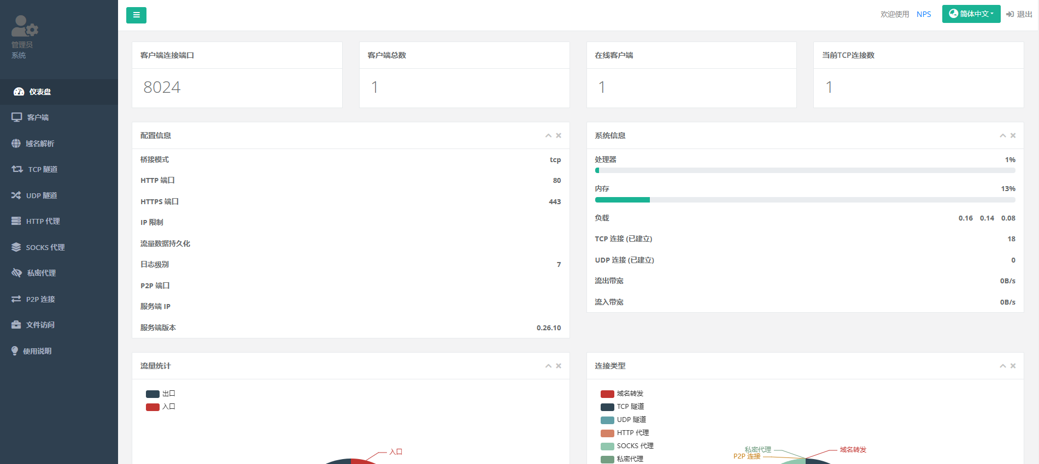Toggle the TCP 隧道 legend swatch

(607, 407)
